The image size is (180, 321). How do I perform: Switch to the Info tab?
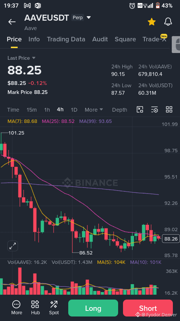tap(34, 39)
